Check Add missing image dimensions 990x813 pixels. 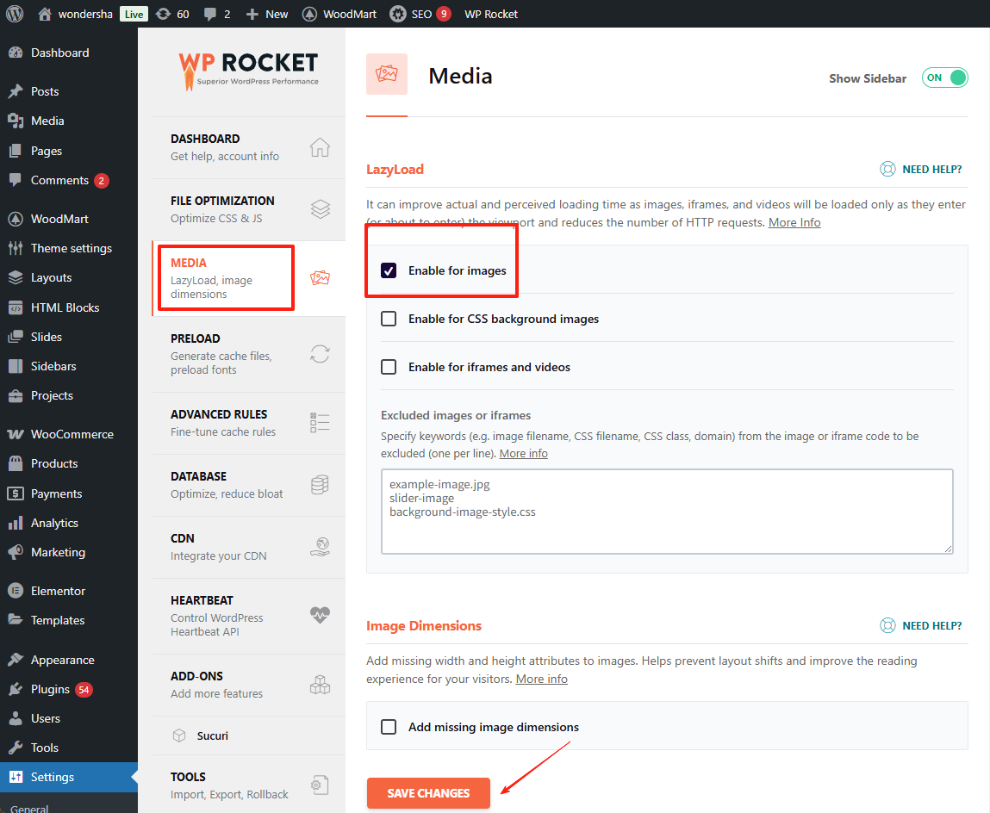tap(389, 727)
